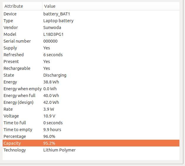Select the Energy when full label
185x166 pixels.
tap(19, 96)
